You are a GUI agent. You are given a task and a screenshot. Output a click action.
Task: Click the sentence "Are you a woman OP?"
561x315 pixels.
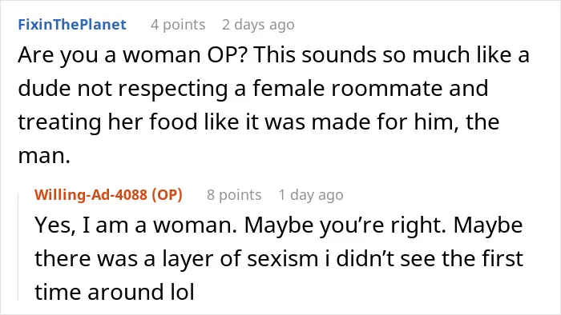(133, 55)
